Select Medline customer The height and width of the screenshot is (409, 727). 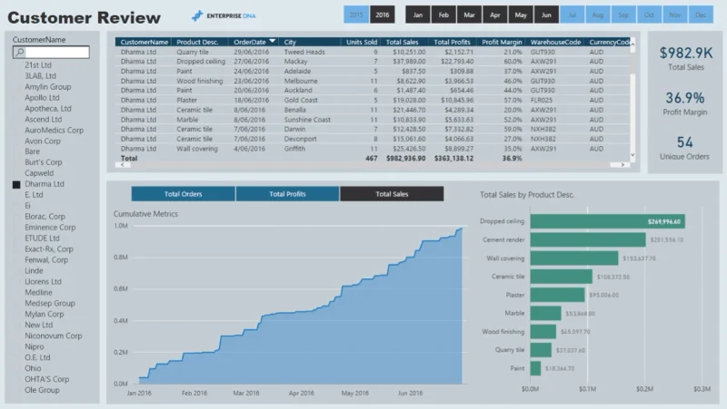(x=38, y=292)
